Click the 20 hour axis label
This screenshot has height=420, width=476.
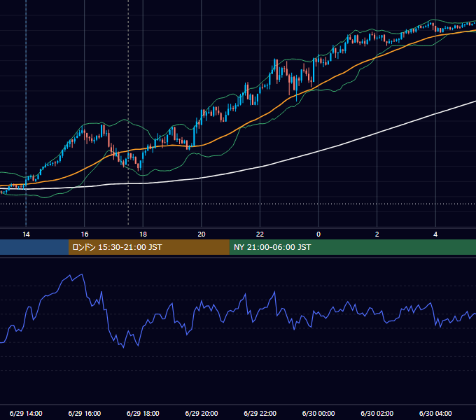coord(202,234)
